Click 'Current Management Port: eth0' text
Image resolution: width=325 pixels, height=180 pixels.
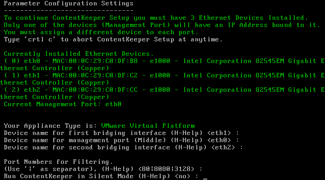62,104
